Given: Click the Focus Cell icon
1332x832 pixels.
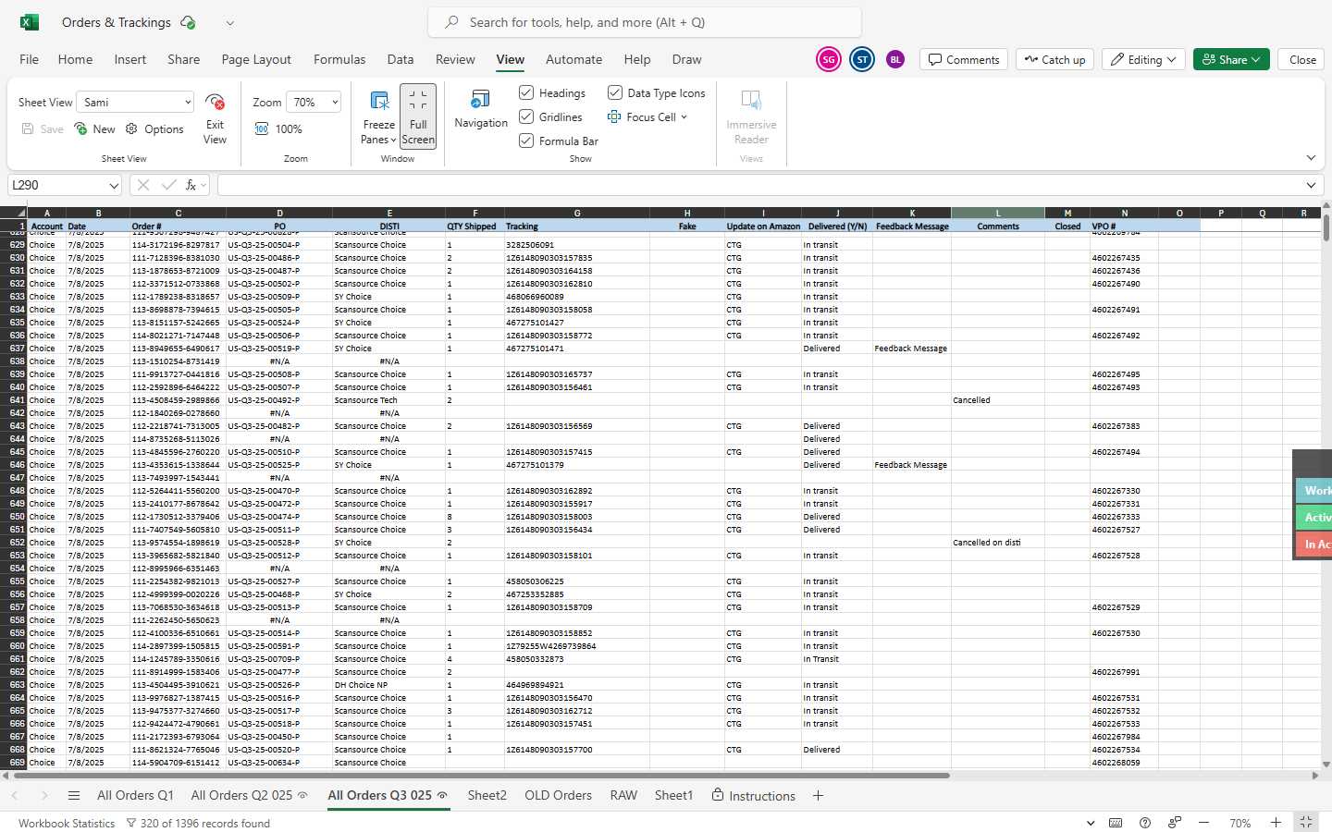Looking at the screenshot, I should (x=614, y=117).
